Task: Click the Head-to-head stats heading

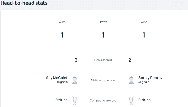Action: (24, 3)
